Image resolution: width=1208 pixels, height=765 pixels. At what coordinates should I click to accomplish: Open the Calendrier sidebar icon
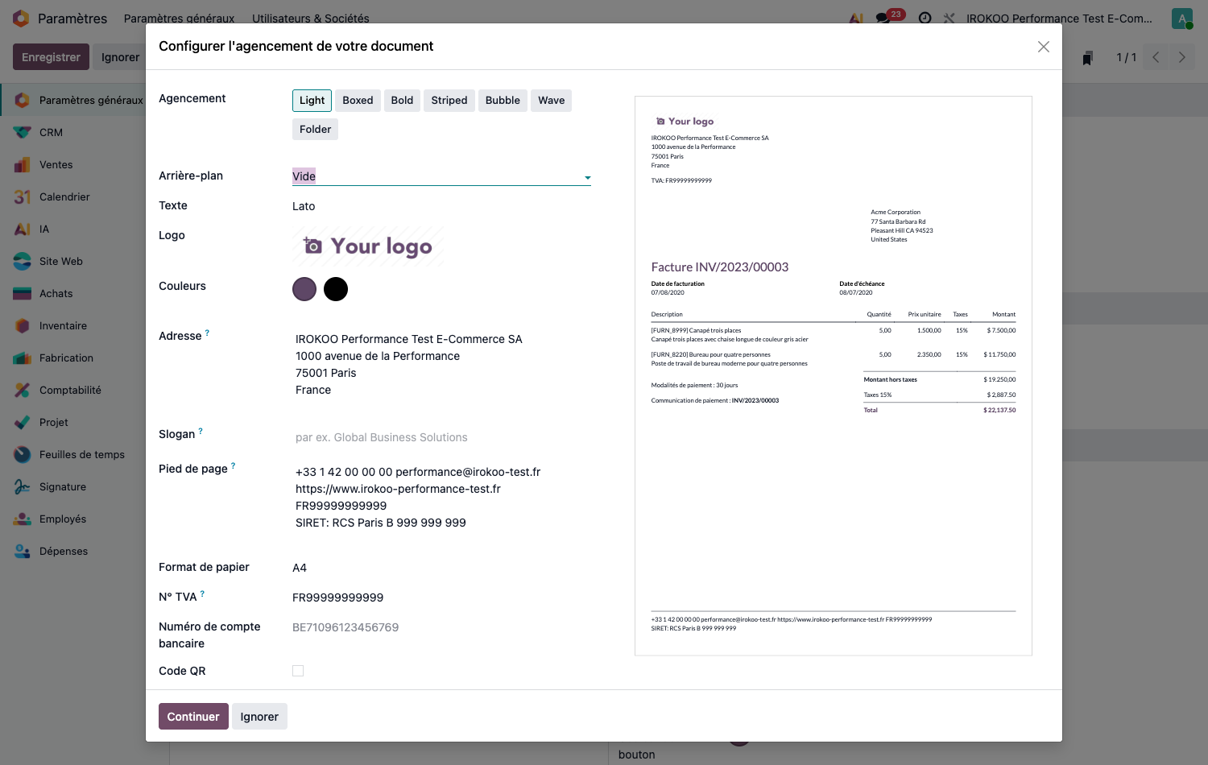tap(23, 196)
